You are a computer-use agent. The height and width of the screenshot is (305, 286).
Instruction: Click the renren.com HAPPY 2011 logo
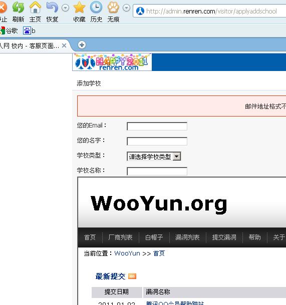(x=112, y=62)
